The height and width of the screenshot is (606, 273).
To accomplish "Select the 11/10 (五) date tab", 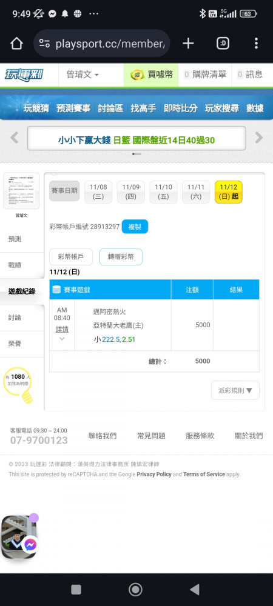I will click(163, 191).
